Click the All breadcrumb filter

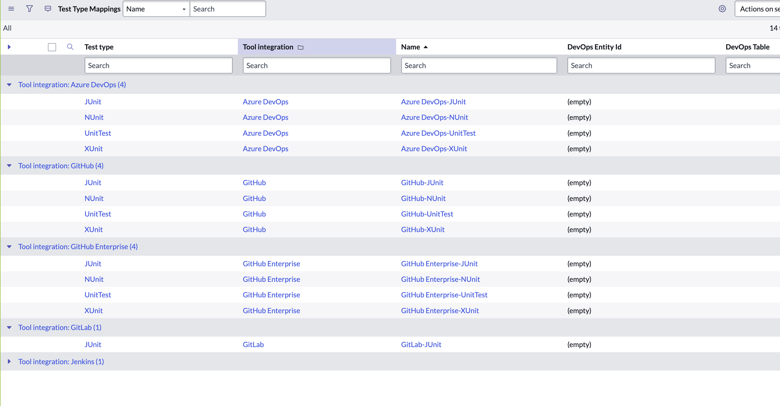pyautogui.click(x=7, y=28)
